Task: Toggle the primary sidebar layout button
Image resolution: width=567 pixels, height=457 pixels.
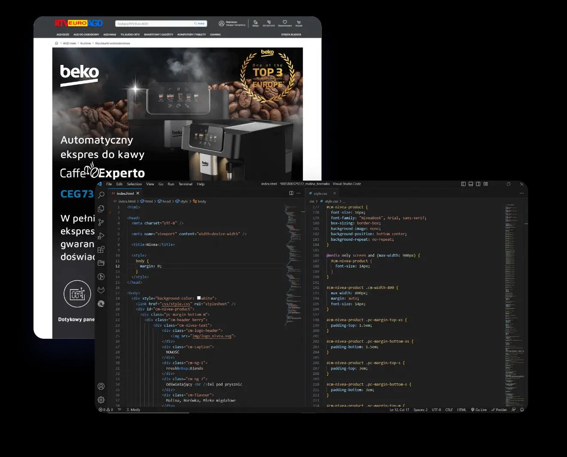Action: (463, 184)
